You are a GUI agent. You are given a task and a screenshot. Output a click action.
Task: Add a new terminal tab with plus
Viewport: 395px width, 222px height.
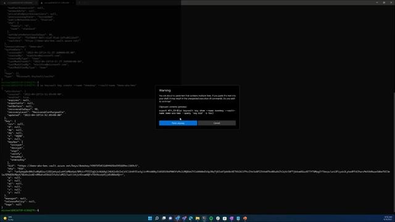click(80, 2)
